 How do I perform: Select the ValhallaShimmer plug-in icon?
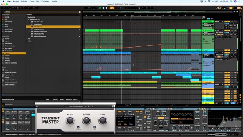[32, 29]
